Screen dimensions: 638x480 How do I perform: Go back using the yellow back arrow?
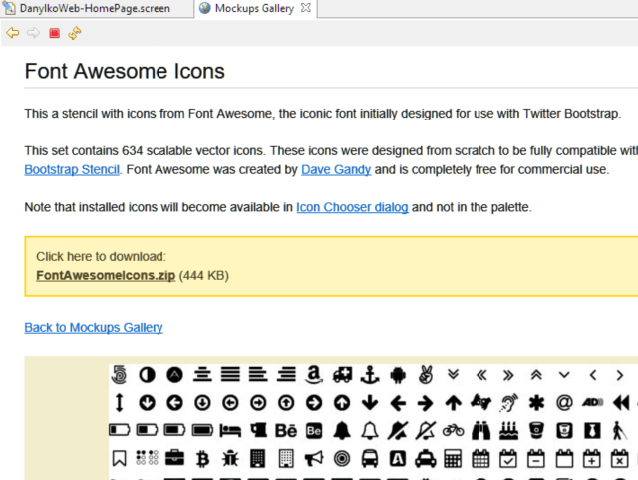[x=13, y=33]
